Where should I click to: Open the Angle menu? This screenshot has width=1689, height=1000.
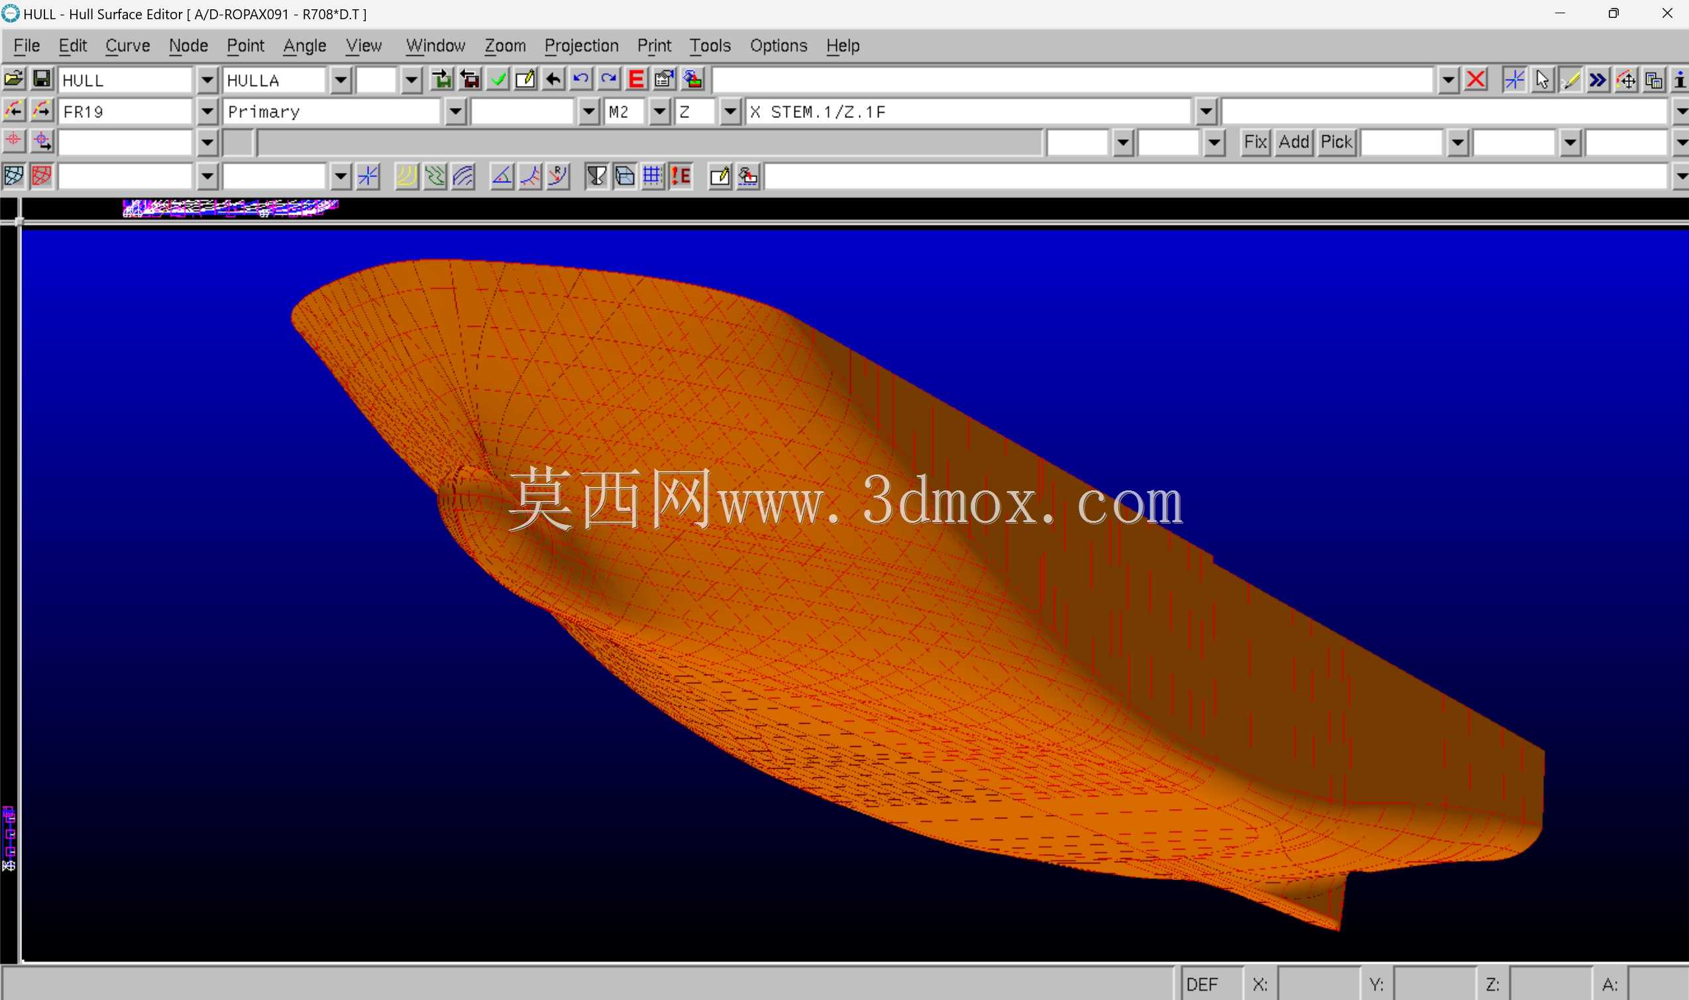305,45
